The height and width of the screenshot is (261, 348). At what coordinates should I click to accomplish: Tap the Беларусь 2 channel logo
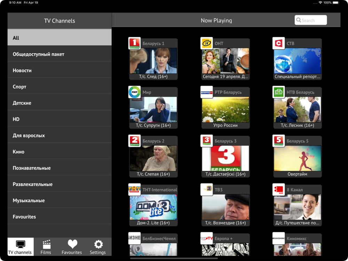coord(134,141)
